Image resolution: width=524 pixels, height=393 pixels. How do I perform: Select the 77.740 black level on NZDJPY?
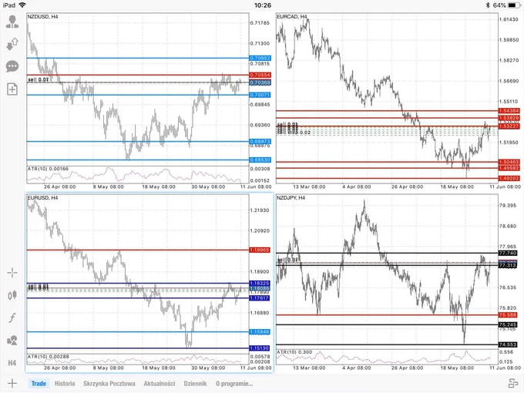(508, 253)
